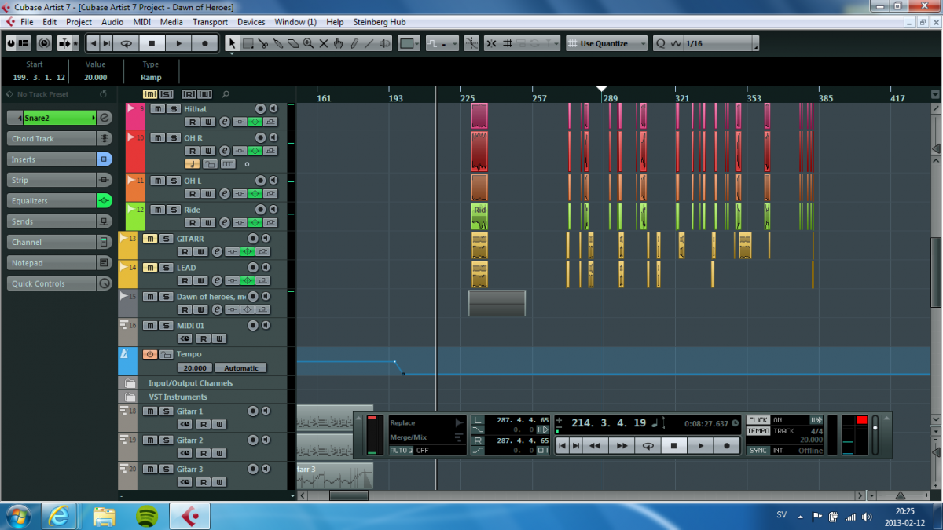Toggle the Snap button in the toolbar
Image resolution: width=943 pixels, height=530 pixels.
[x=492, y=43]
